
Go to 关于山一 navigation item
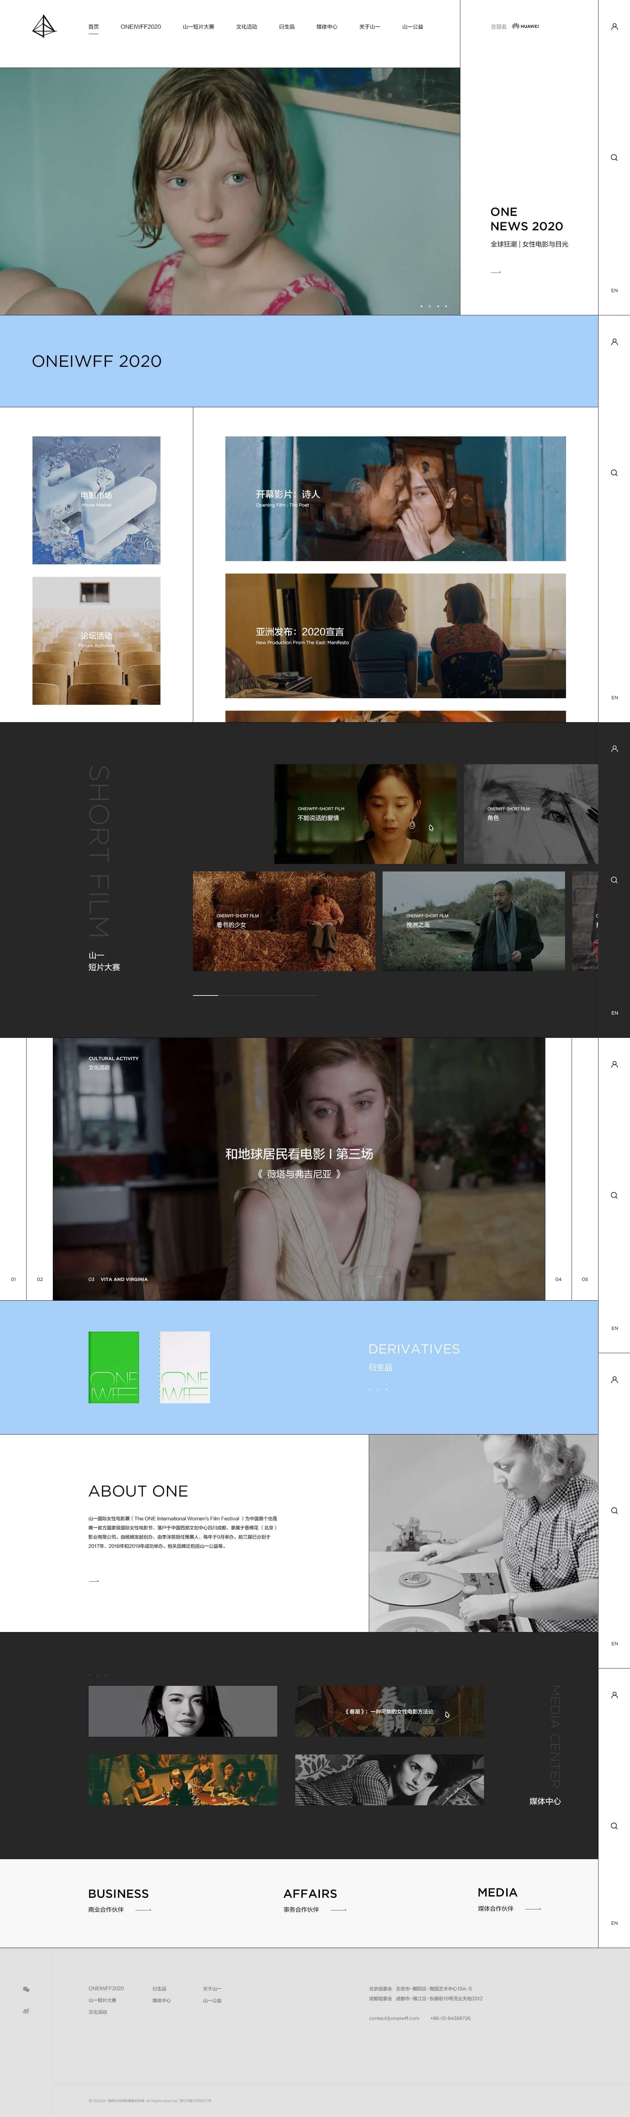369,26
